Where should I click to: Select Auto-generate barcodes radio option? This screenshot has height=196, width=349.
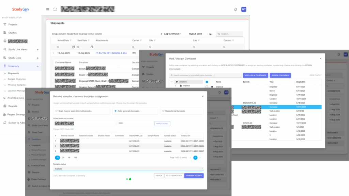116,111
